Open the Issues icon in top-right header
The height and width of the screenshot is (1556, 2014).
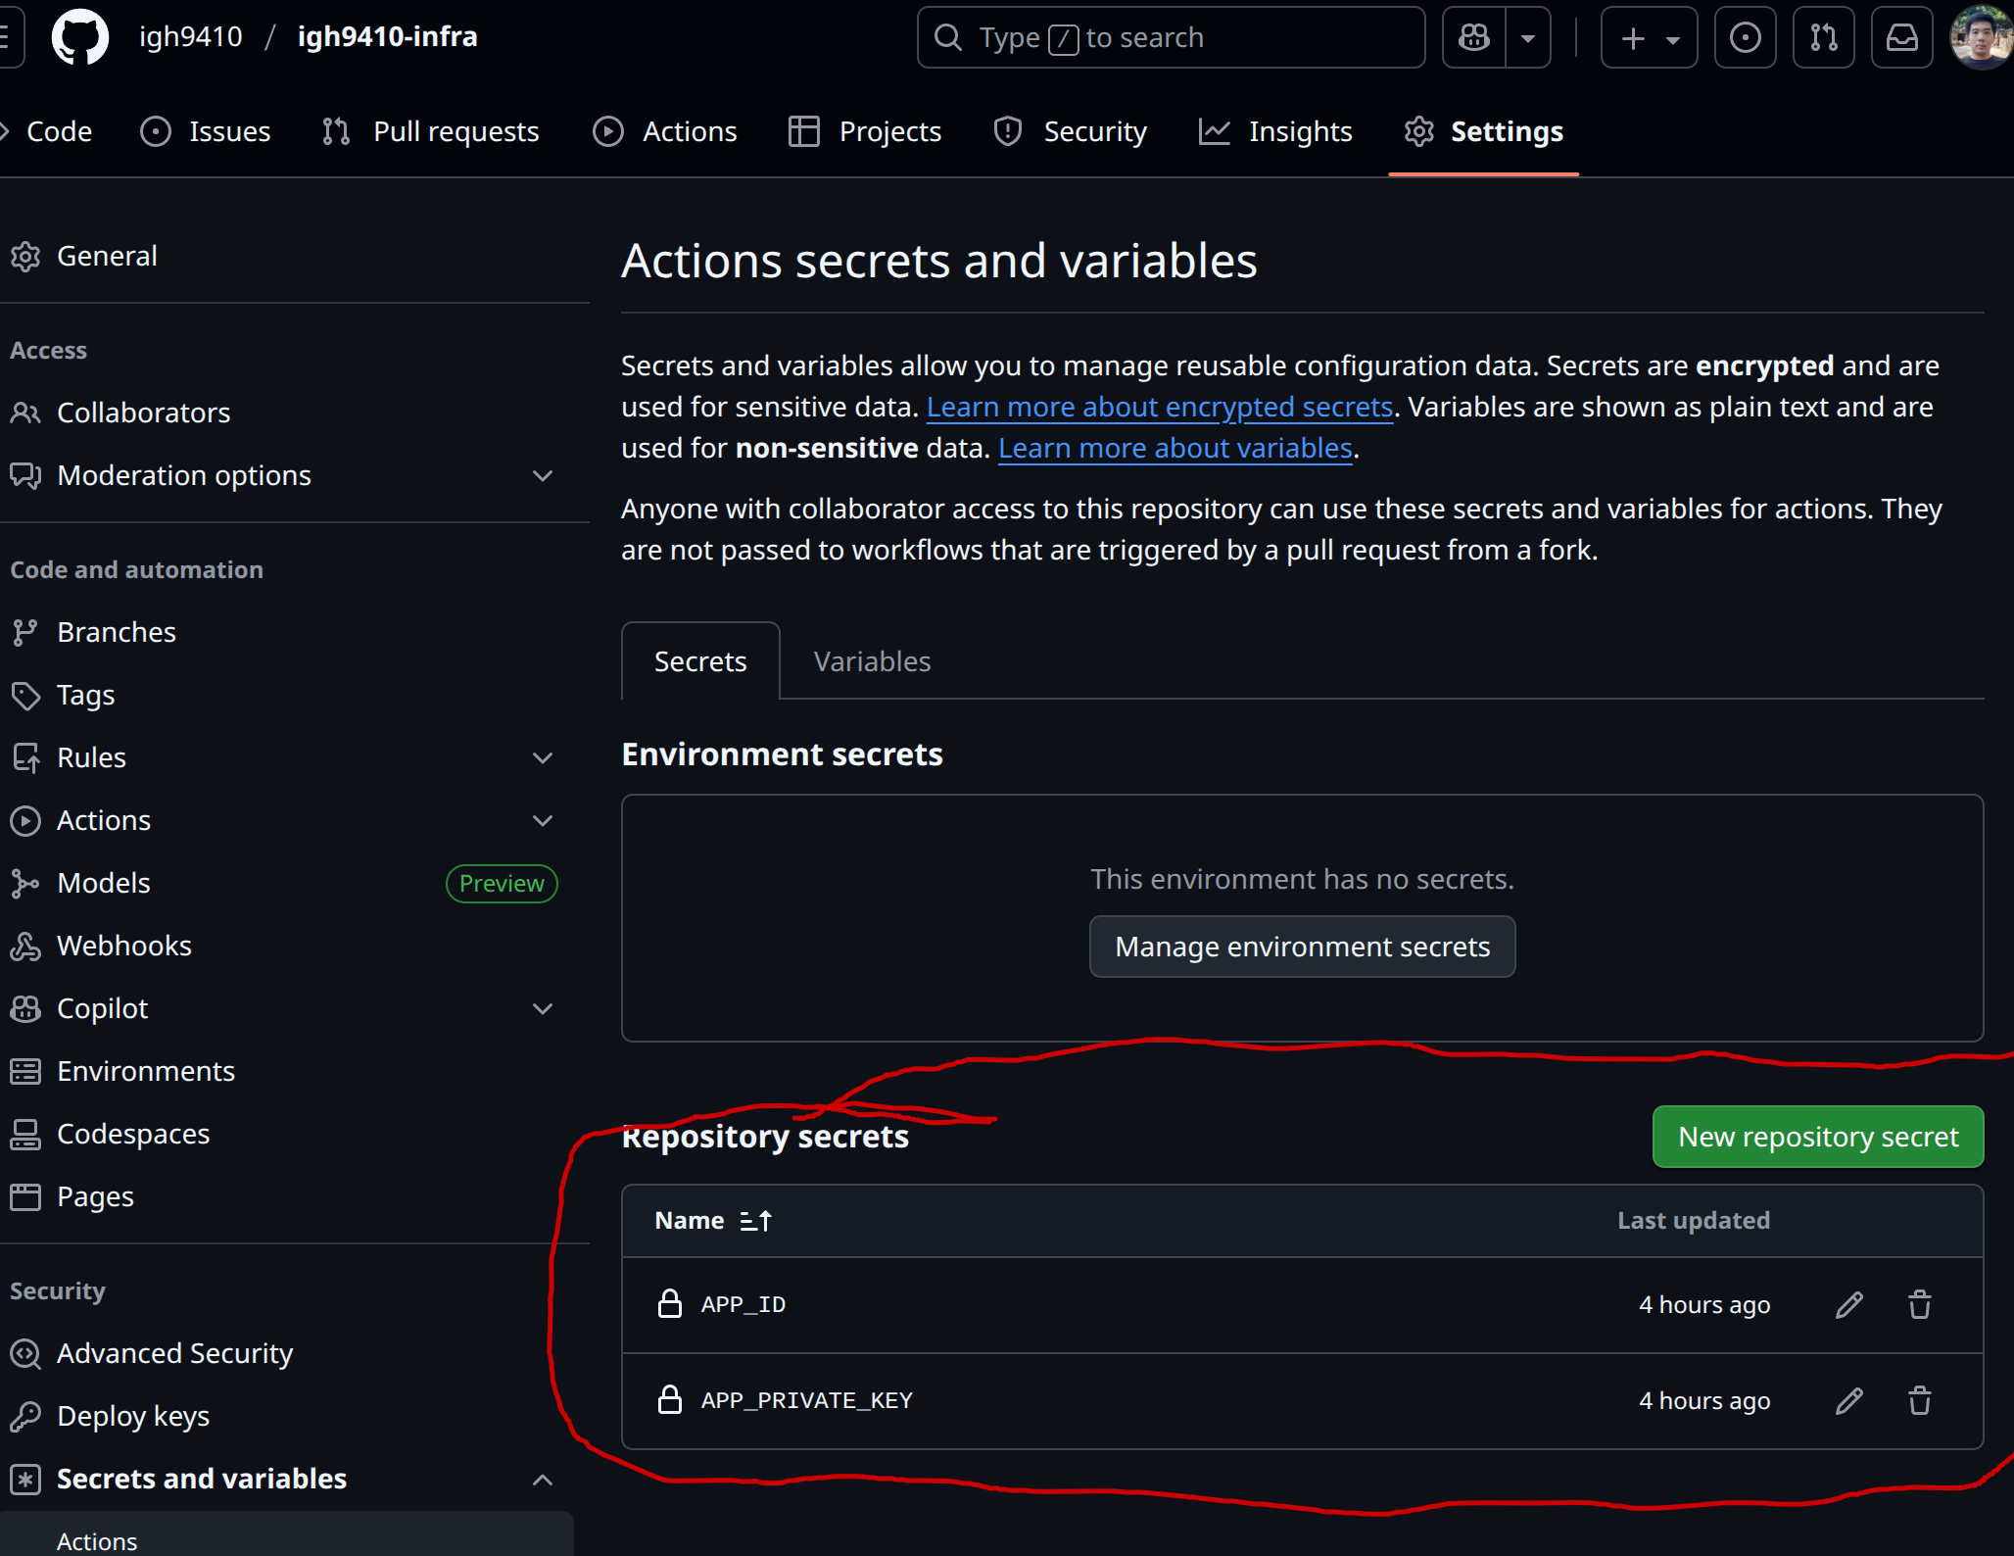click(x=1745, y=37)
